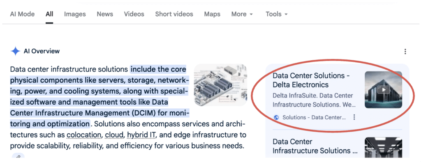Screen dimensions: 421x162
Task: Switch to the Videos tab
Action: (x=134, y=14)
